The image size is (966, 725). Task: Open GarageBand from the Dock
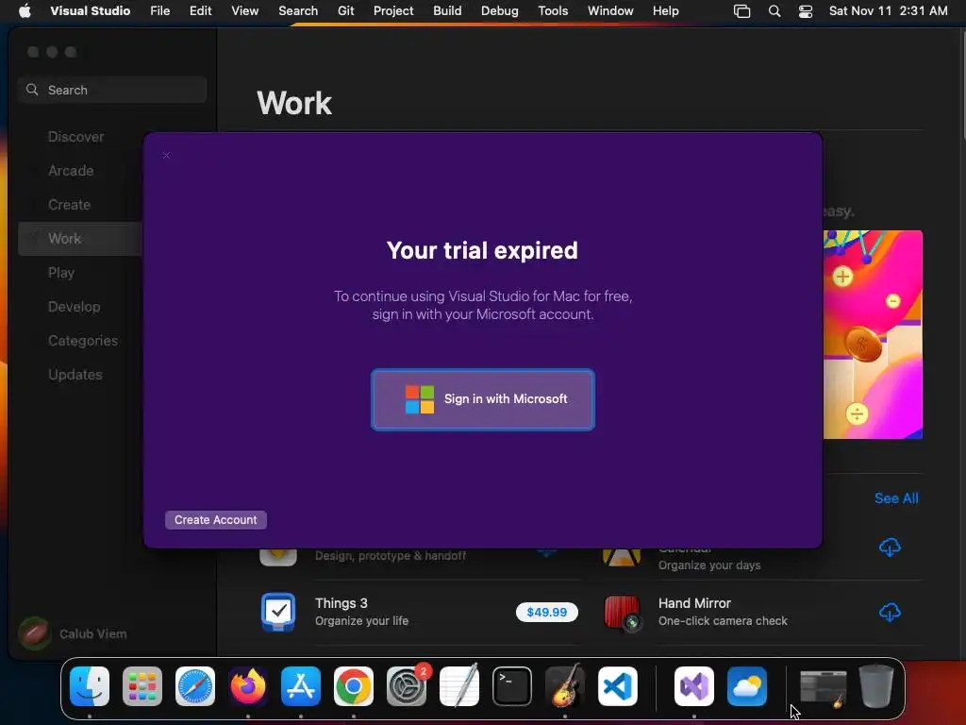pyautogui.click(x=565, y=686)
